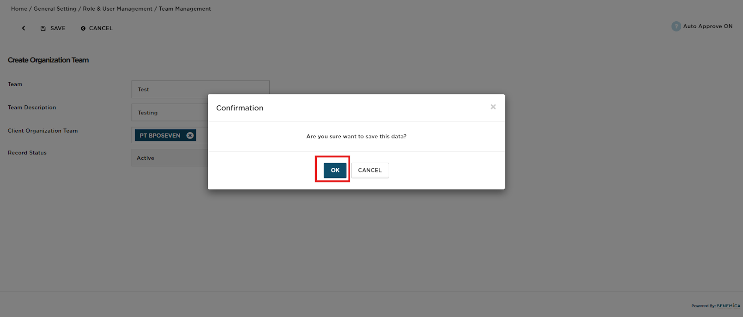Click the dialog text "Are you sure want to save this data?"
743x317 pixels.
tap(356, 136)
